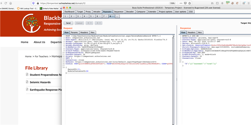The height and width of the screenshot is (125, 251).
Task: Open PDF icon beside Seismic Hazards
Action: point(27,82)
